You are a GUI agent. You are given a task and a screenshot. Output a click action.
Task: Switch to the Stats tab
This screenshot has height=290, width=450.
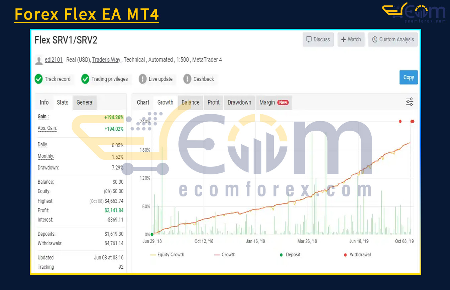(x=63, y=102)
